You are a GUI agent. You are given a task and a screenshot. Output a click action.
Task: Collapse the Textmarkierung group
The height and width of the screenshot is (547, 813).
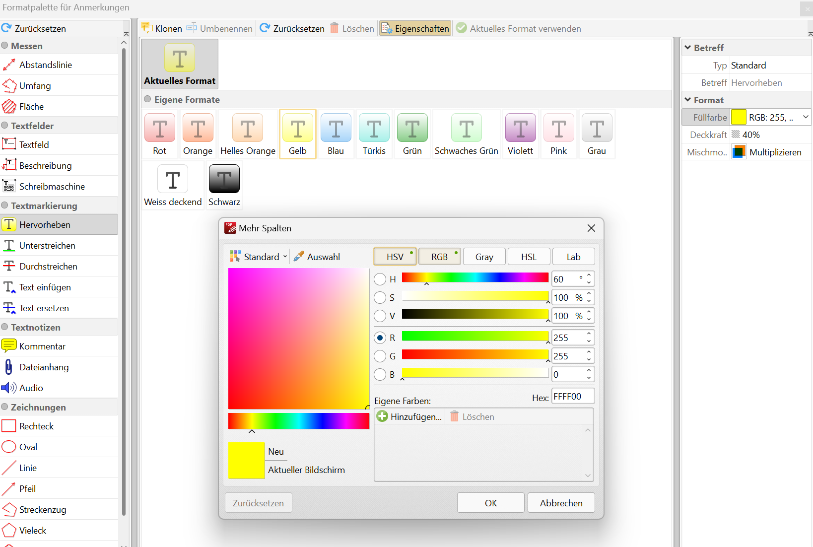(x=5, y=205)
